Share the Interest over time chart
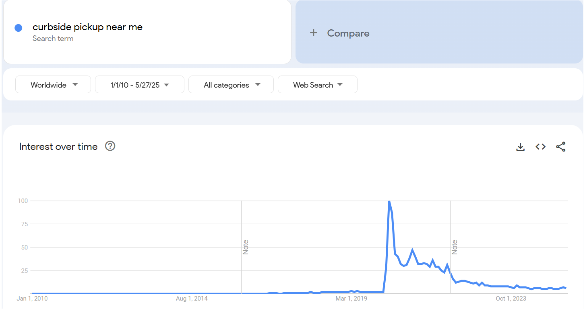This screenshot has height=309, width=585. [560, 147]
